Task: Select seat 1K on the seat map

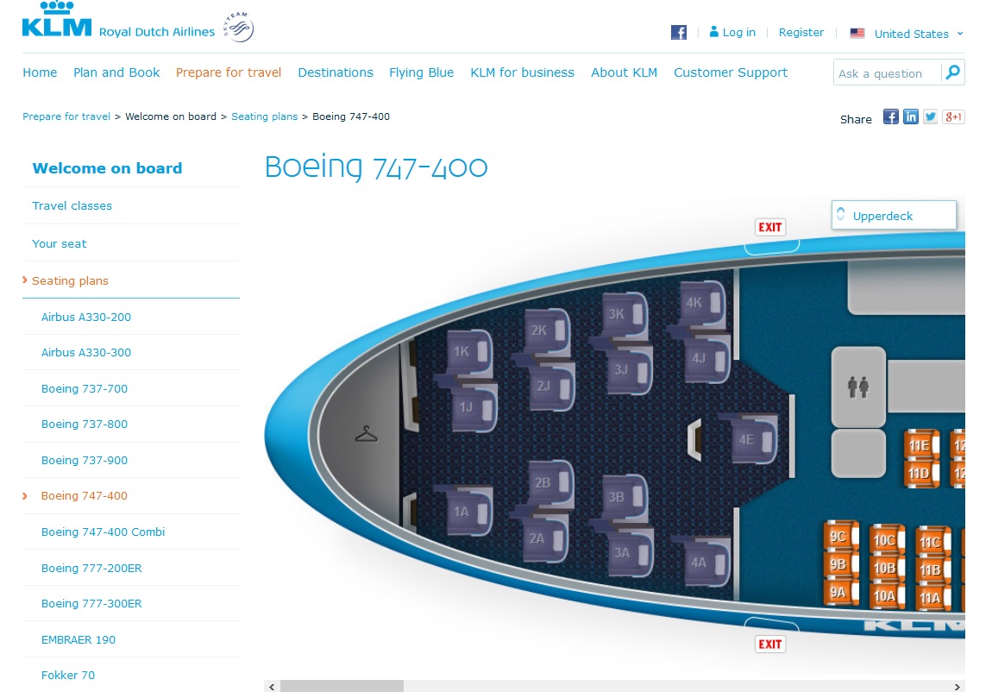Action: (x=468, y=352)
